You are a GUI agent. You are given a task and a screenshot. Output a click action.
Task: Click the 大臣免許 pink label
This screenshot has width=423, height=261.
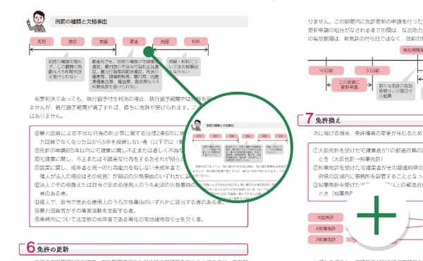pyautogui.click(x=326, y=217)
